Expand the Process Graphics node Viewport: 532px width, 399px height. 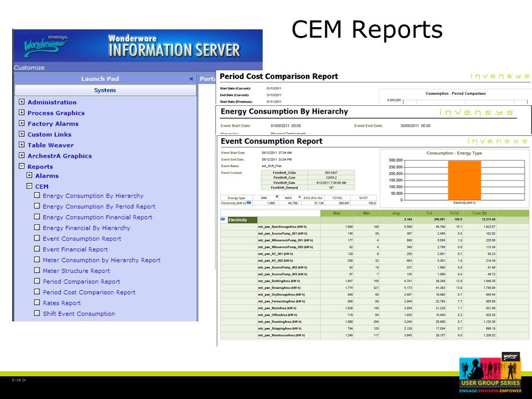coord(22,112)
